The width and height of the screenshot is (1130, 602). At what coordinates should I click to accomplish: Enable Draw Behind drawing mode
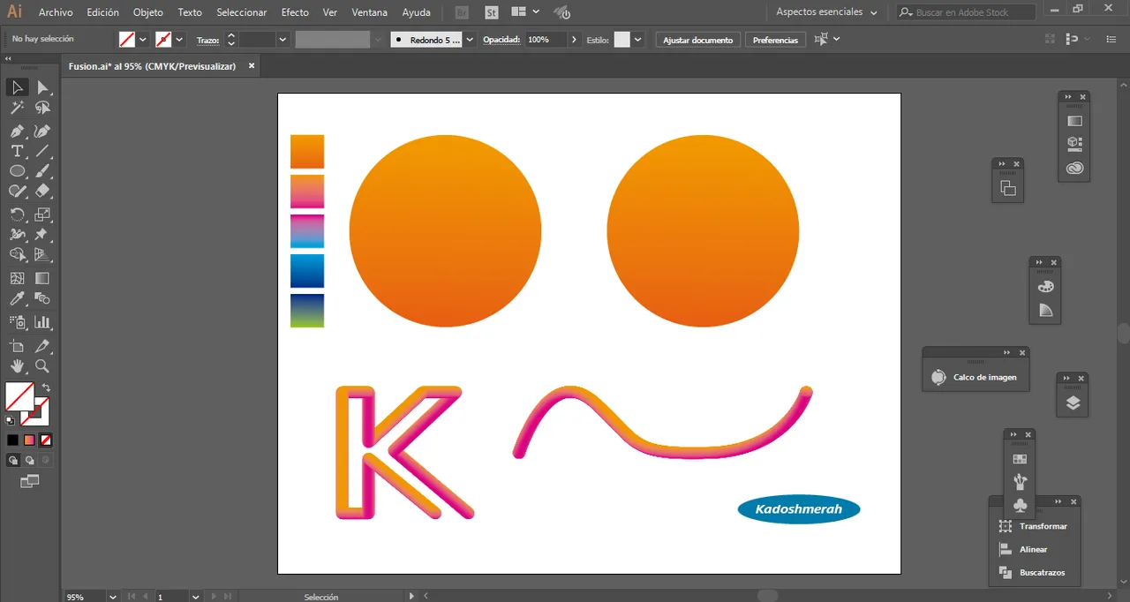tap(30, 460)
